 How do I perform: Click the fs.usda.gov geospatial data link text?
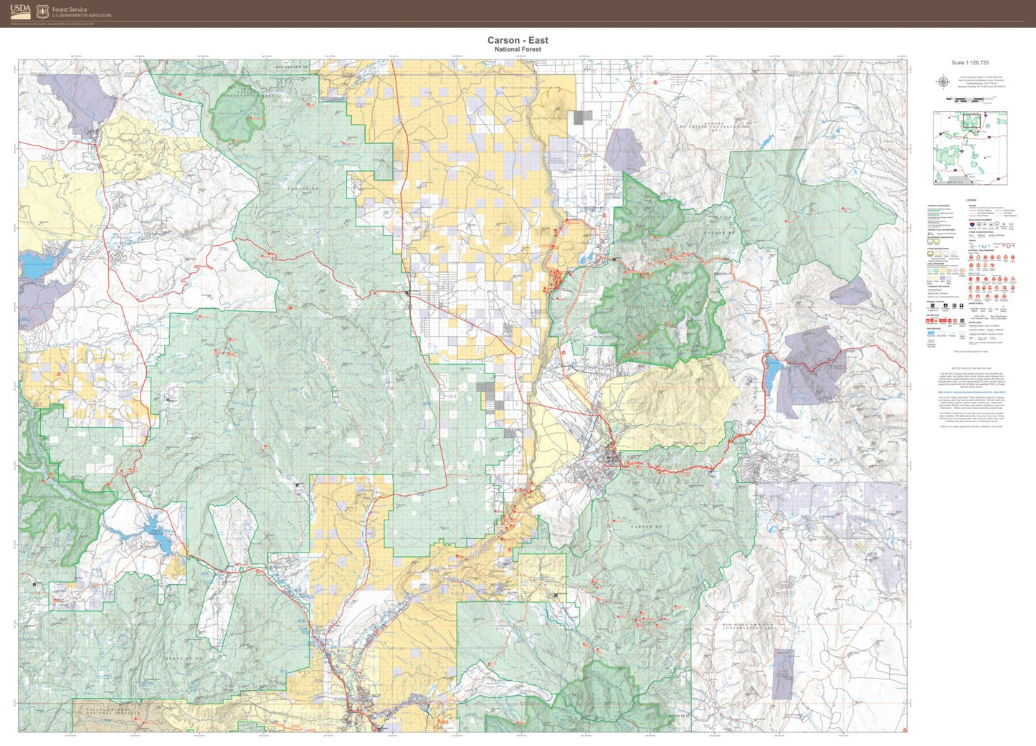pos(971,392)
